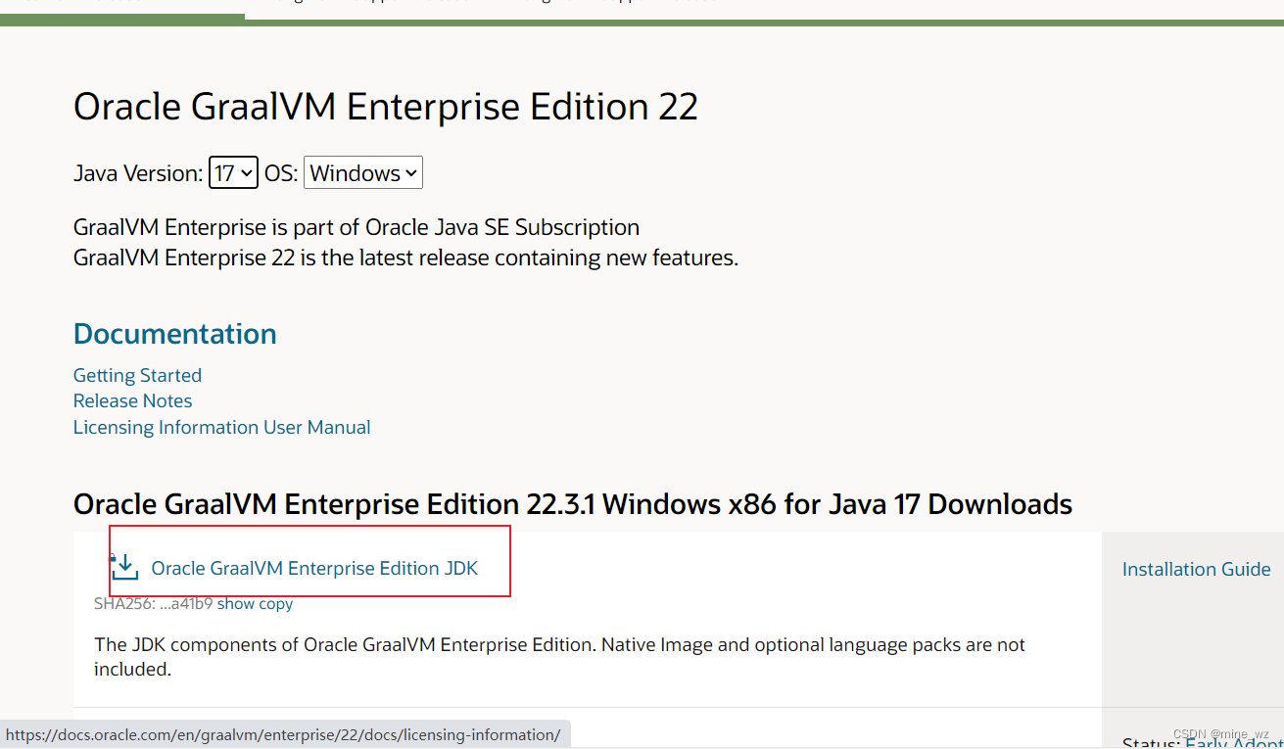Open Licensing Information User Manual link
Screen dimensions: 1284x749
(221, 427)
